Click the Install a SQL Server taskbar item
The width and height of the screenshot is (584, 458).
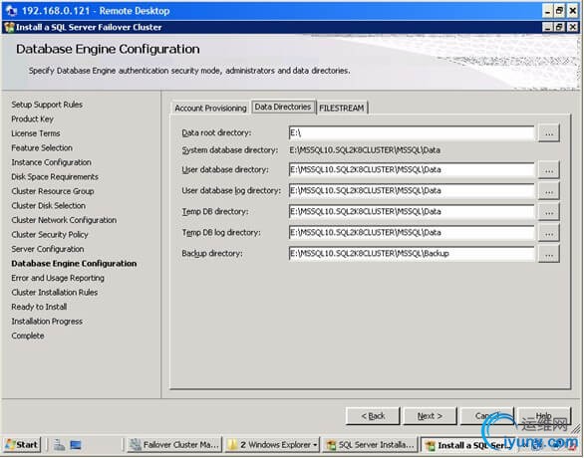469,445
